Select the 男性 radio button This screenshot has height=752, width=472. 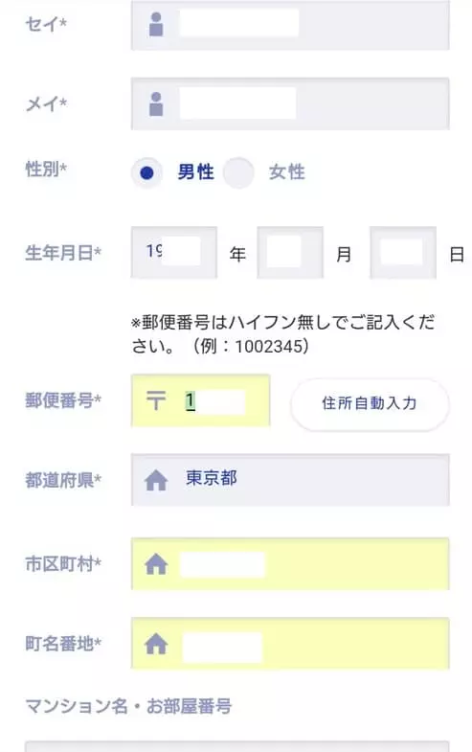[x=146, y=172]
